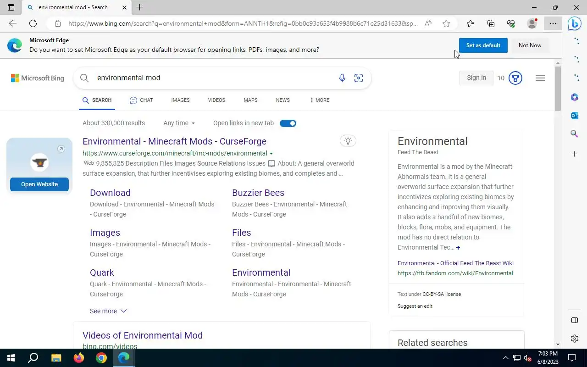Open the green arrow next to curseforge URL
Screen dimensions: 587x367
271,154
